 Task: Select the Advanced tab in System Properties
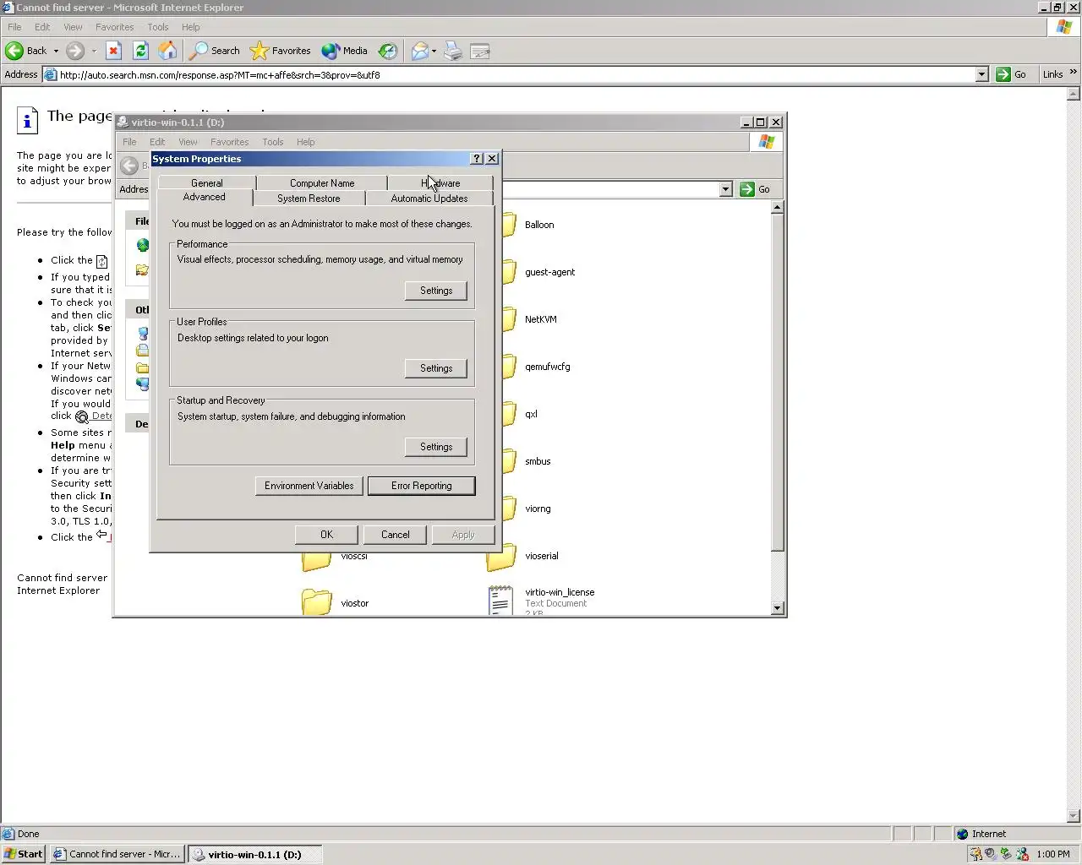click(205, 197)
